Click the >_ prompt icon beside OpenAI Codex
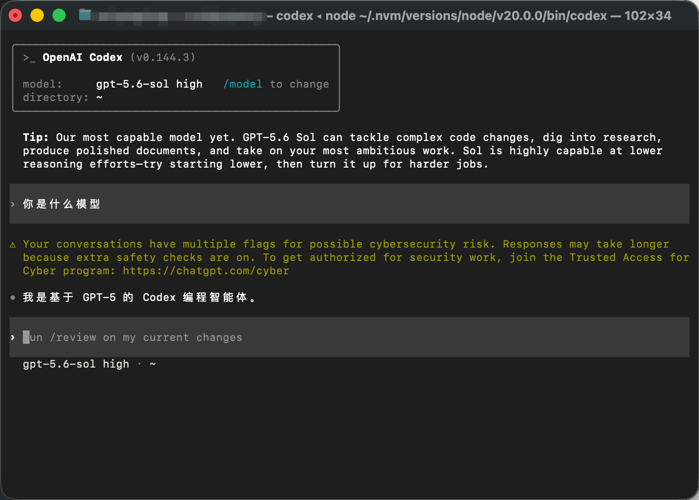Viewport: 699px width, 500px height. click(29, 58)
